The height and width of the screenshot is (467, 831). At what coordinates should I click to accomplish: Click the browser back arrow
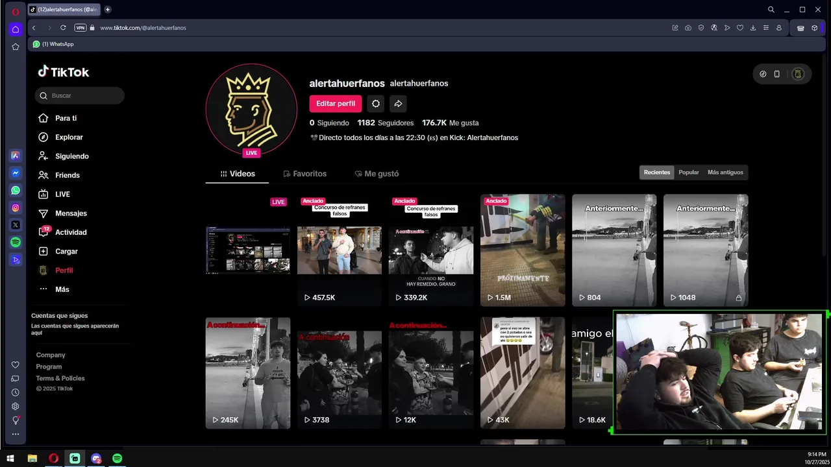coord(34,28)
